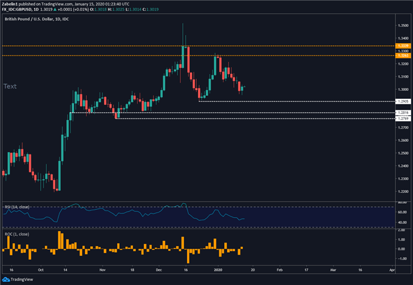
Task: Click the ROC -1.00 scale label
Action: pos(401,259)
